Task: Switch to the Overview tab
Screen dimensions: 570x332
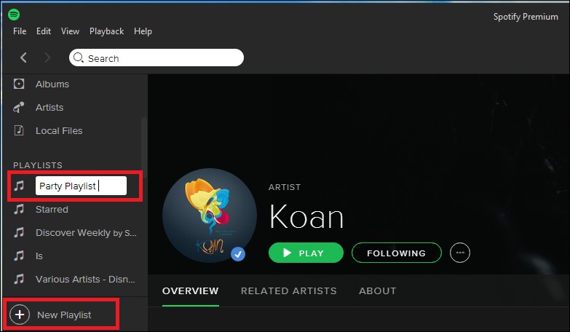Action: [x=191, y=291]
